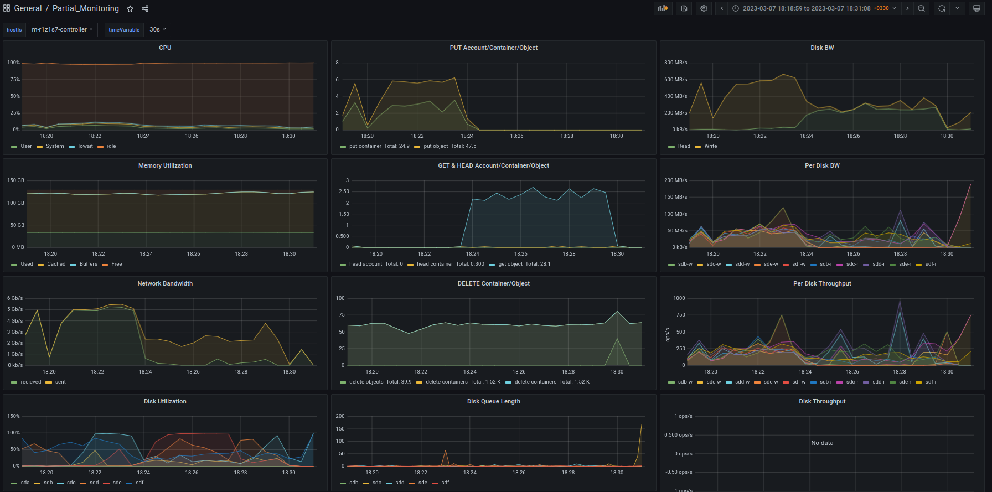Click the sent series color swatch

49,382
